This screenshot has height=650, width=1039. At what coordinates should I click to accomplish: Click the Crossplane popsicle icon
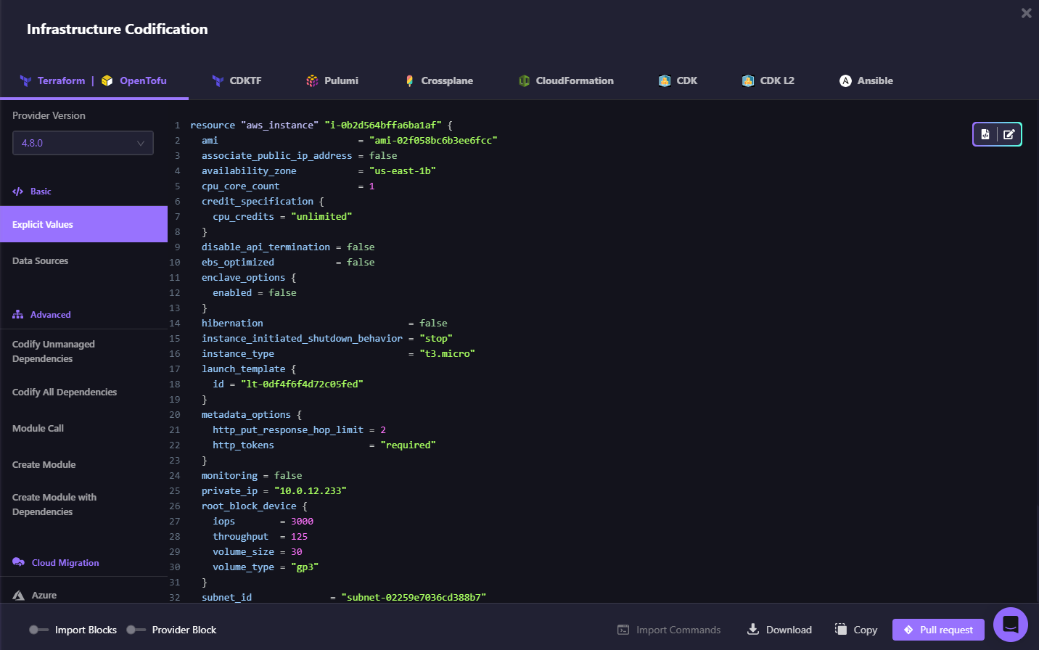tap(410, 81)
